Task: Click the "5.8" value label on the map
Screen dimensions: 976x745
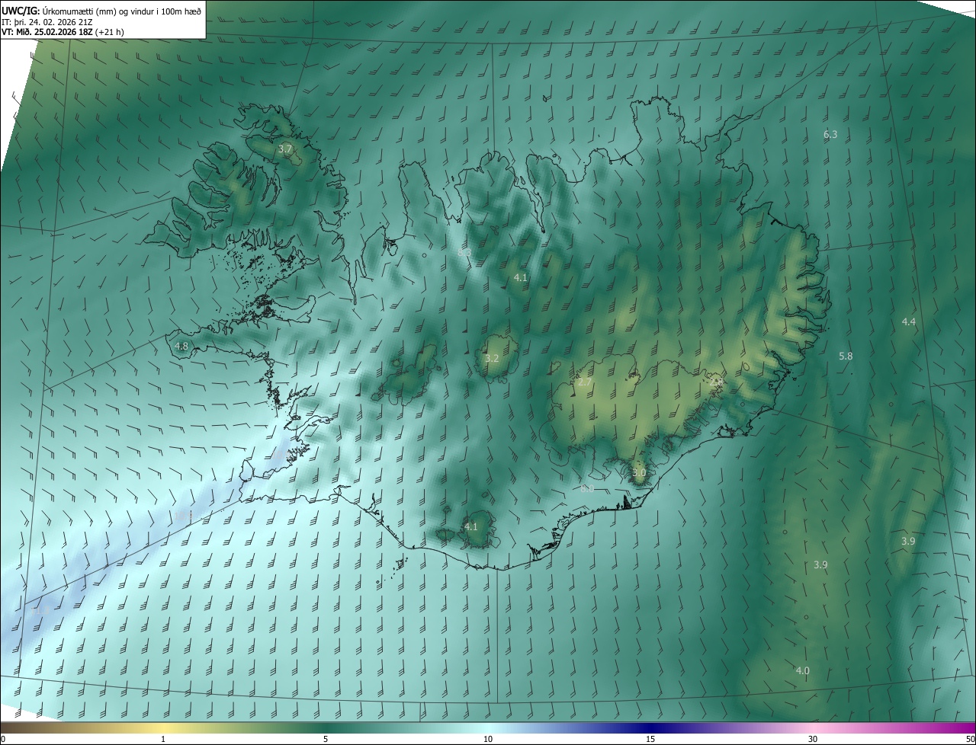Action: [x=846, y=356]
